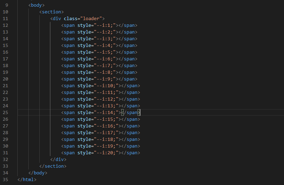284x185 pixels.
Task: Click the --i:4; style value
Action: 105,46
